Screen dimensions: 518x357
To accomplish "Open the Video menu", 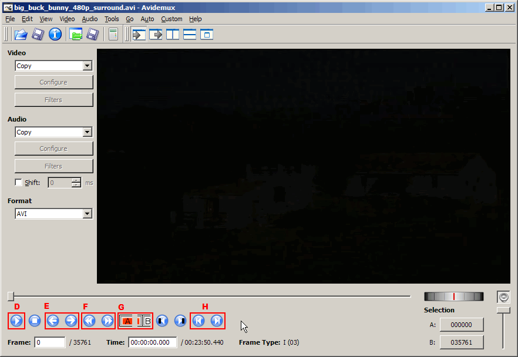I will point(67,19).
